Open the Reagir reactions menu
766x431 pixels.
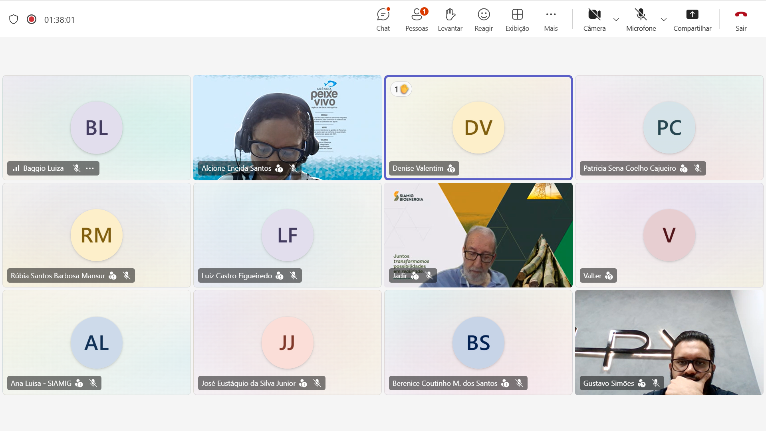[x=483, y=20]
